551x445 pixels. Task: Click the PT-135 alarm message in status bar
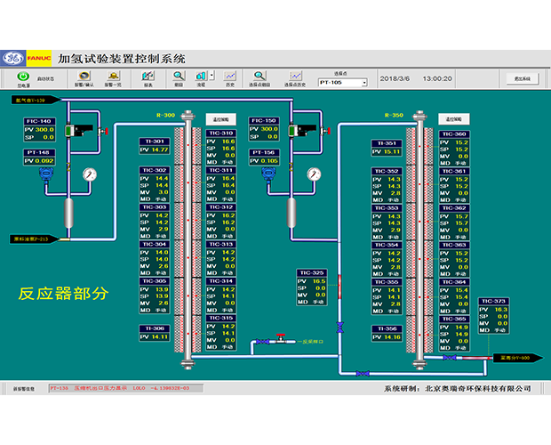[125, 388]
